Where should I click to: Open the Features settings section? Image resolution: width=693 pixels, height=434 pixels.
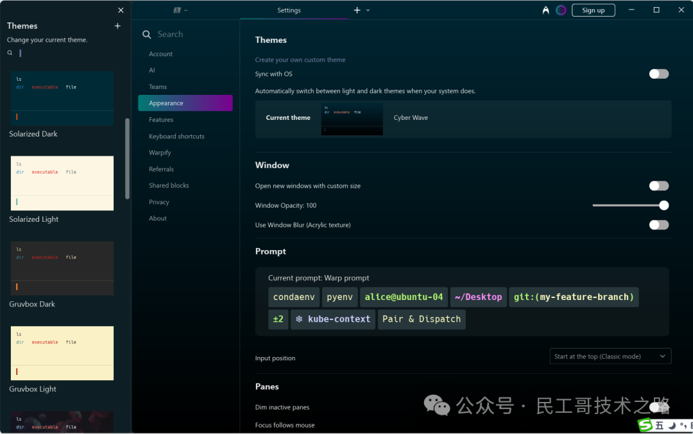[x=161, y=120]
